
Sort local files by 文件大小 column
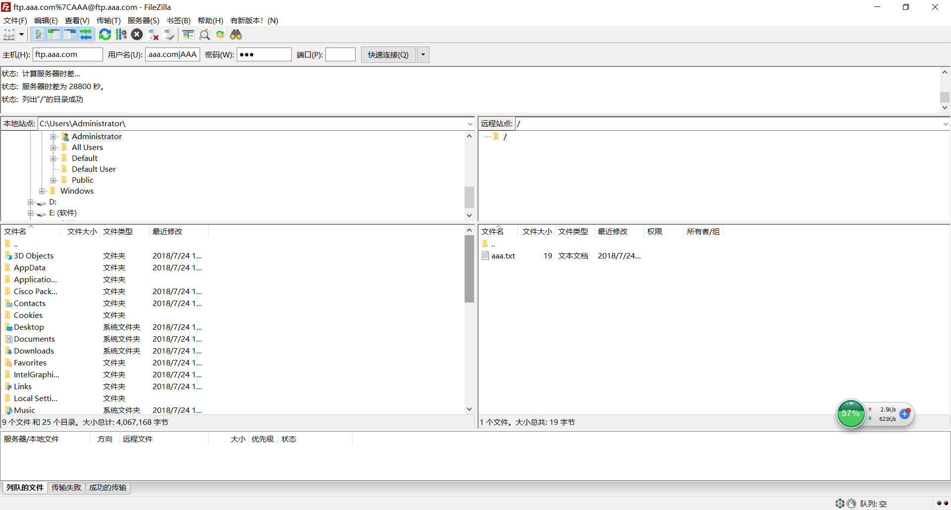click(82, 232)
